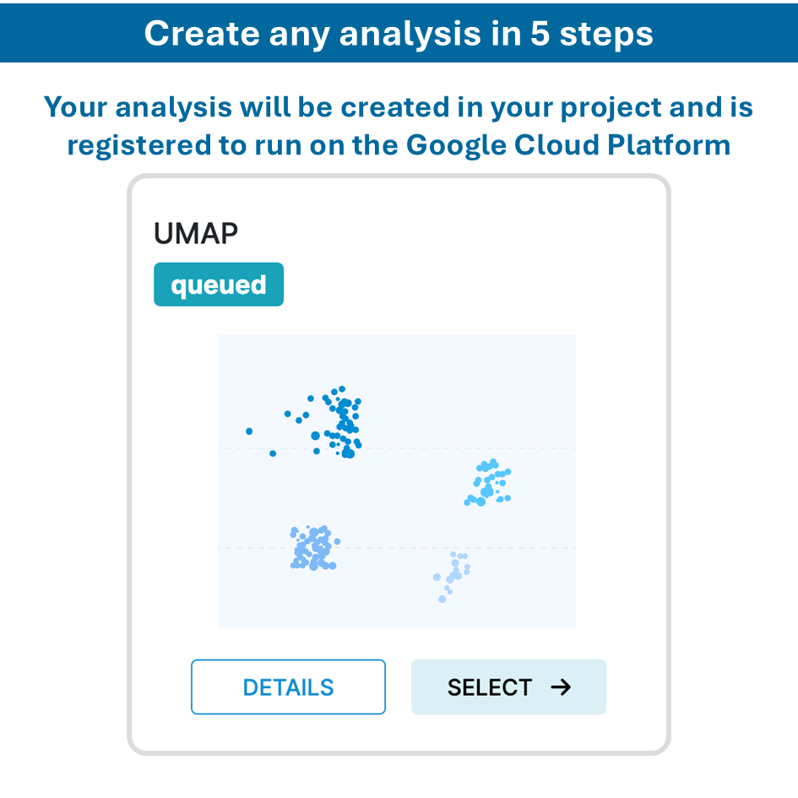
Task: Click the queued status badge
Action: coord(219,285)
